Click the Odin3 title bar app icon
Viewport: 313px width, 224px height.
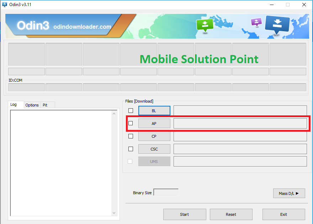[4, 4]
